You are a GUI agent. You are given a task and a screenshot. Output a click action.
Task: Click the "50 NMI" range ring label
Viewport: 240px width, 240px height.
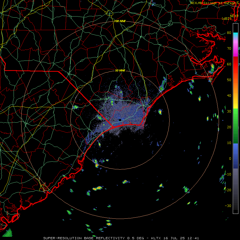tap(120, 70)
